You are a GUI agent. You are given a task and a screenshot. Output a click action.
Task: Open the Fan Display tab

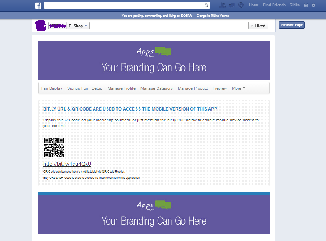(52, 88)
